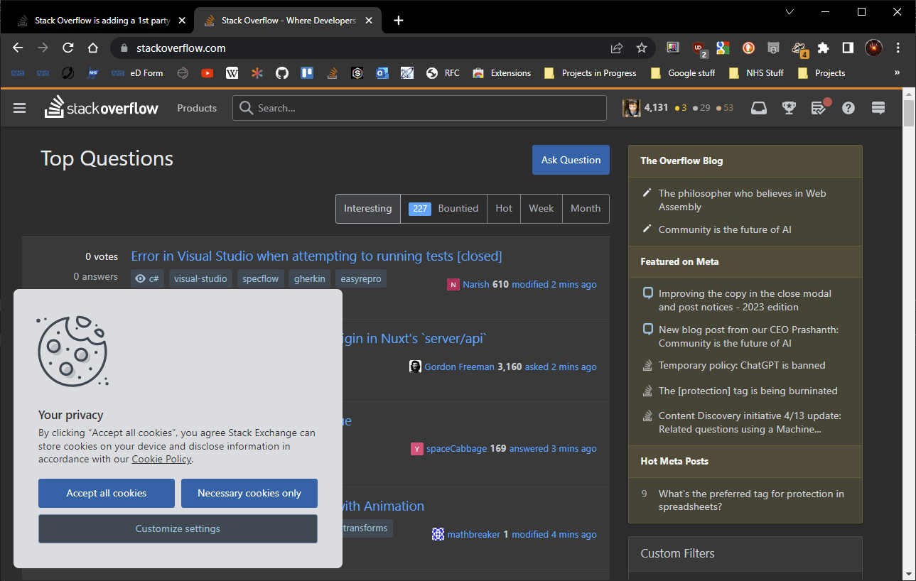
Task: Click the specflow tag
Action: click(x=261, y=279)
